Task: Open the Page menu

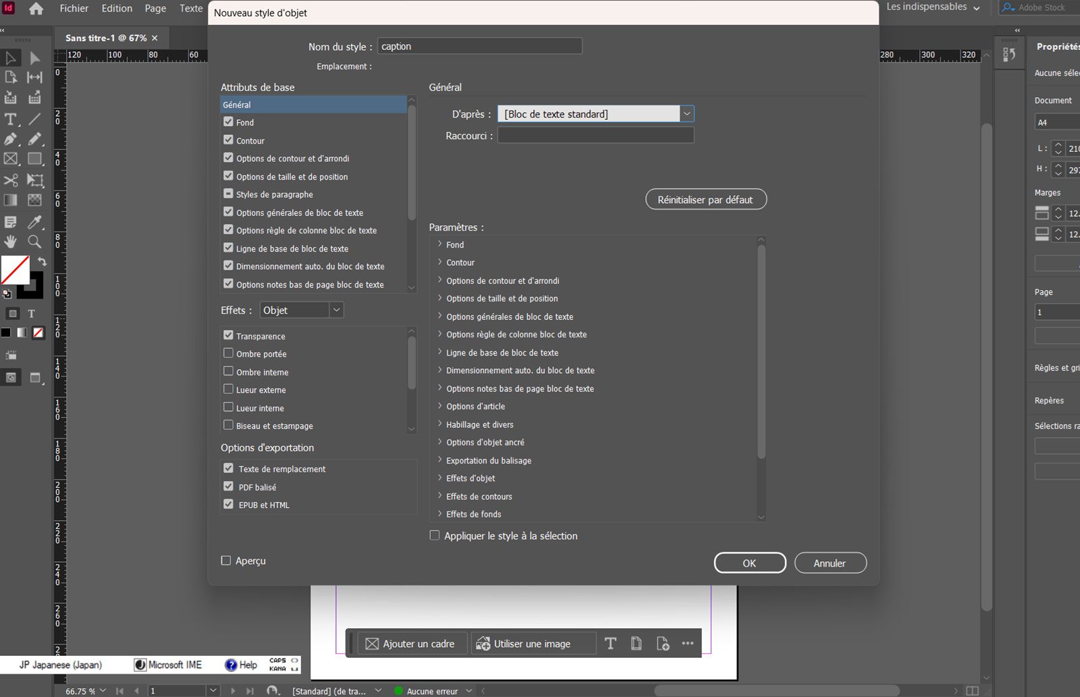Action: coord(155,9)
